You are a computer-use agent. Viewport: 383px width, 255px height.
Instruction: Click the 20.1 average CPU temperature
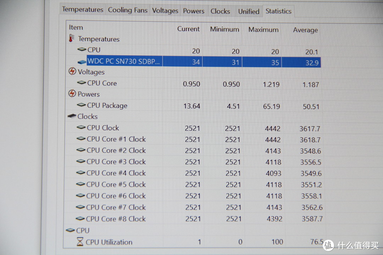(312, 52)
